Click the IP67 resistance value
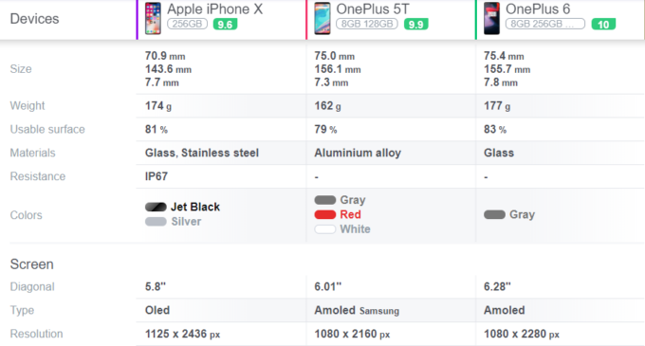The height and width of the screenshot is (346, 645). point(157,176)
